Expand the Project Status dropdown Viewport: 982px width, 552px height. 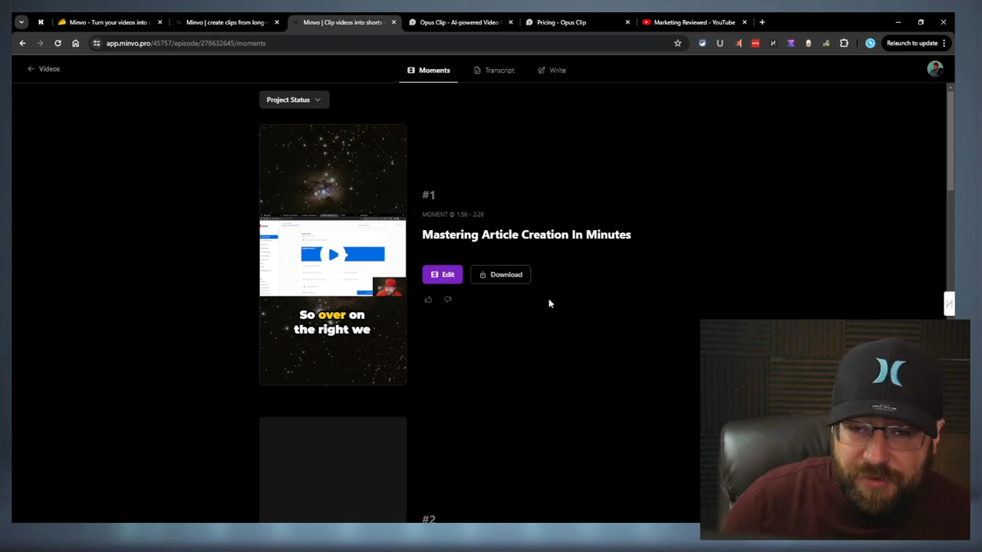click(294, 100)
